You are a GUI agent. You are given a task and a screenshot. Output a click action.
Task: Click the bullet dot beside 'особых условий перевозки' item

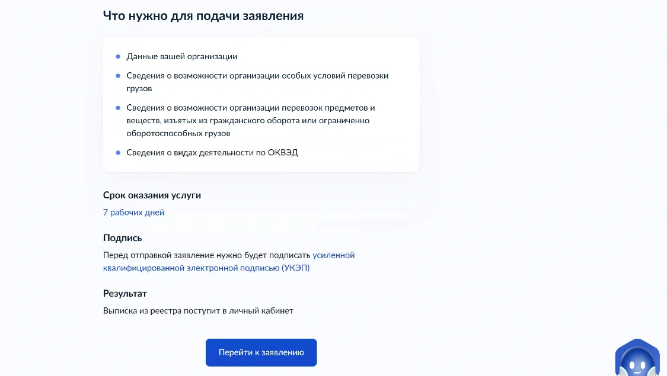(118, 76)
